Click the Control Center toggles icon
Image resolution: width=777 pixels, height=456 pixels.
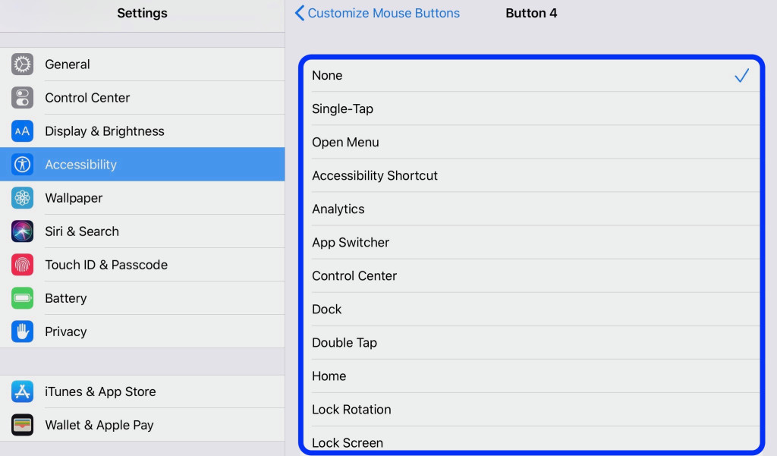(x=23, y=98)
